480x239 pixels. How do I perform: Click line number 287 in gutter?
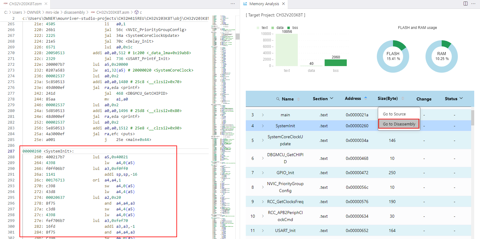coord(11,151)
